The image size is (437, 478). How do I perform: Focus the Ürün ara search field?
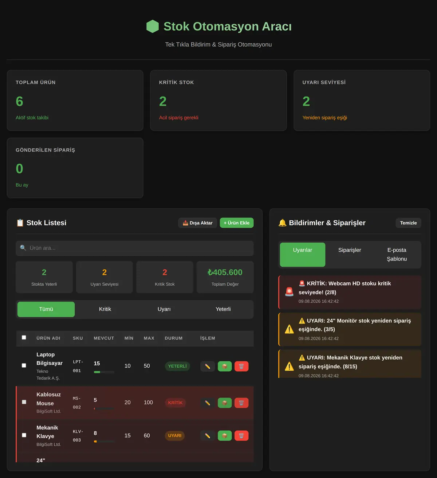(135, 248)
